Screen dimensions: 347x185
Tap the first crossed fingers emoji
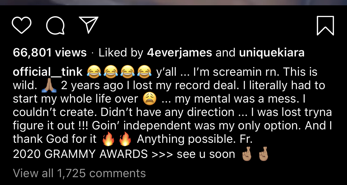coord(246,154)
